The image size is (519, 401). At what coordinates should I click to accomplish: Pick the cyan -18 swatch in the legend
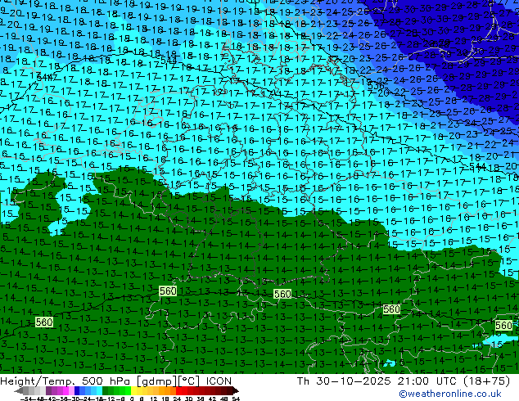[100, 390]
